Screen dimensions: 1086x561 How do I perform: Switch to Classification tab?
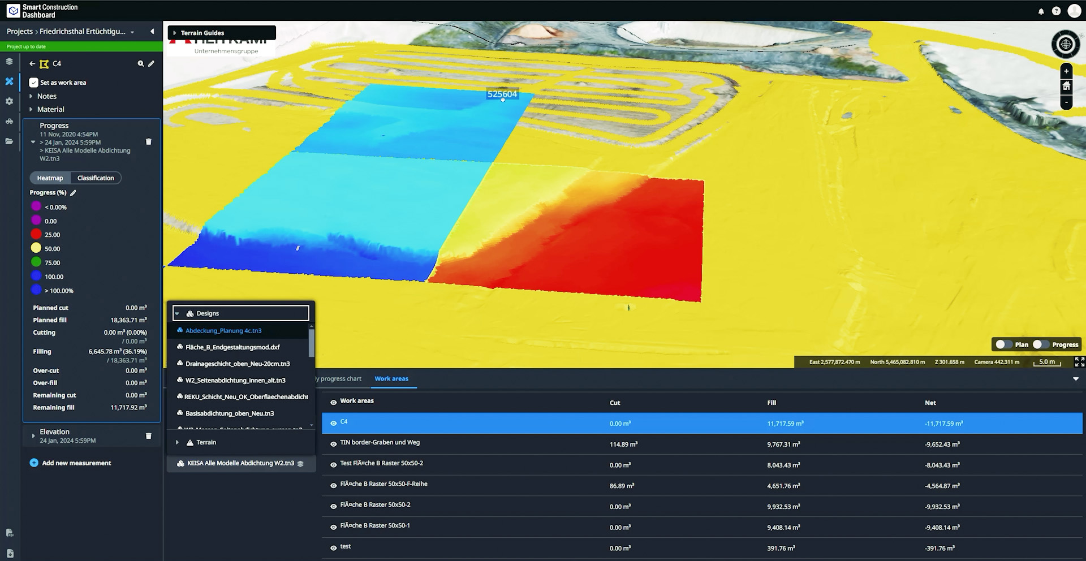96,178
